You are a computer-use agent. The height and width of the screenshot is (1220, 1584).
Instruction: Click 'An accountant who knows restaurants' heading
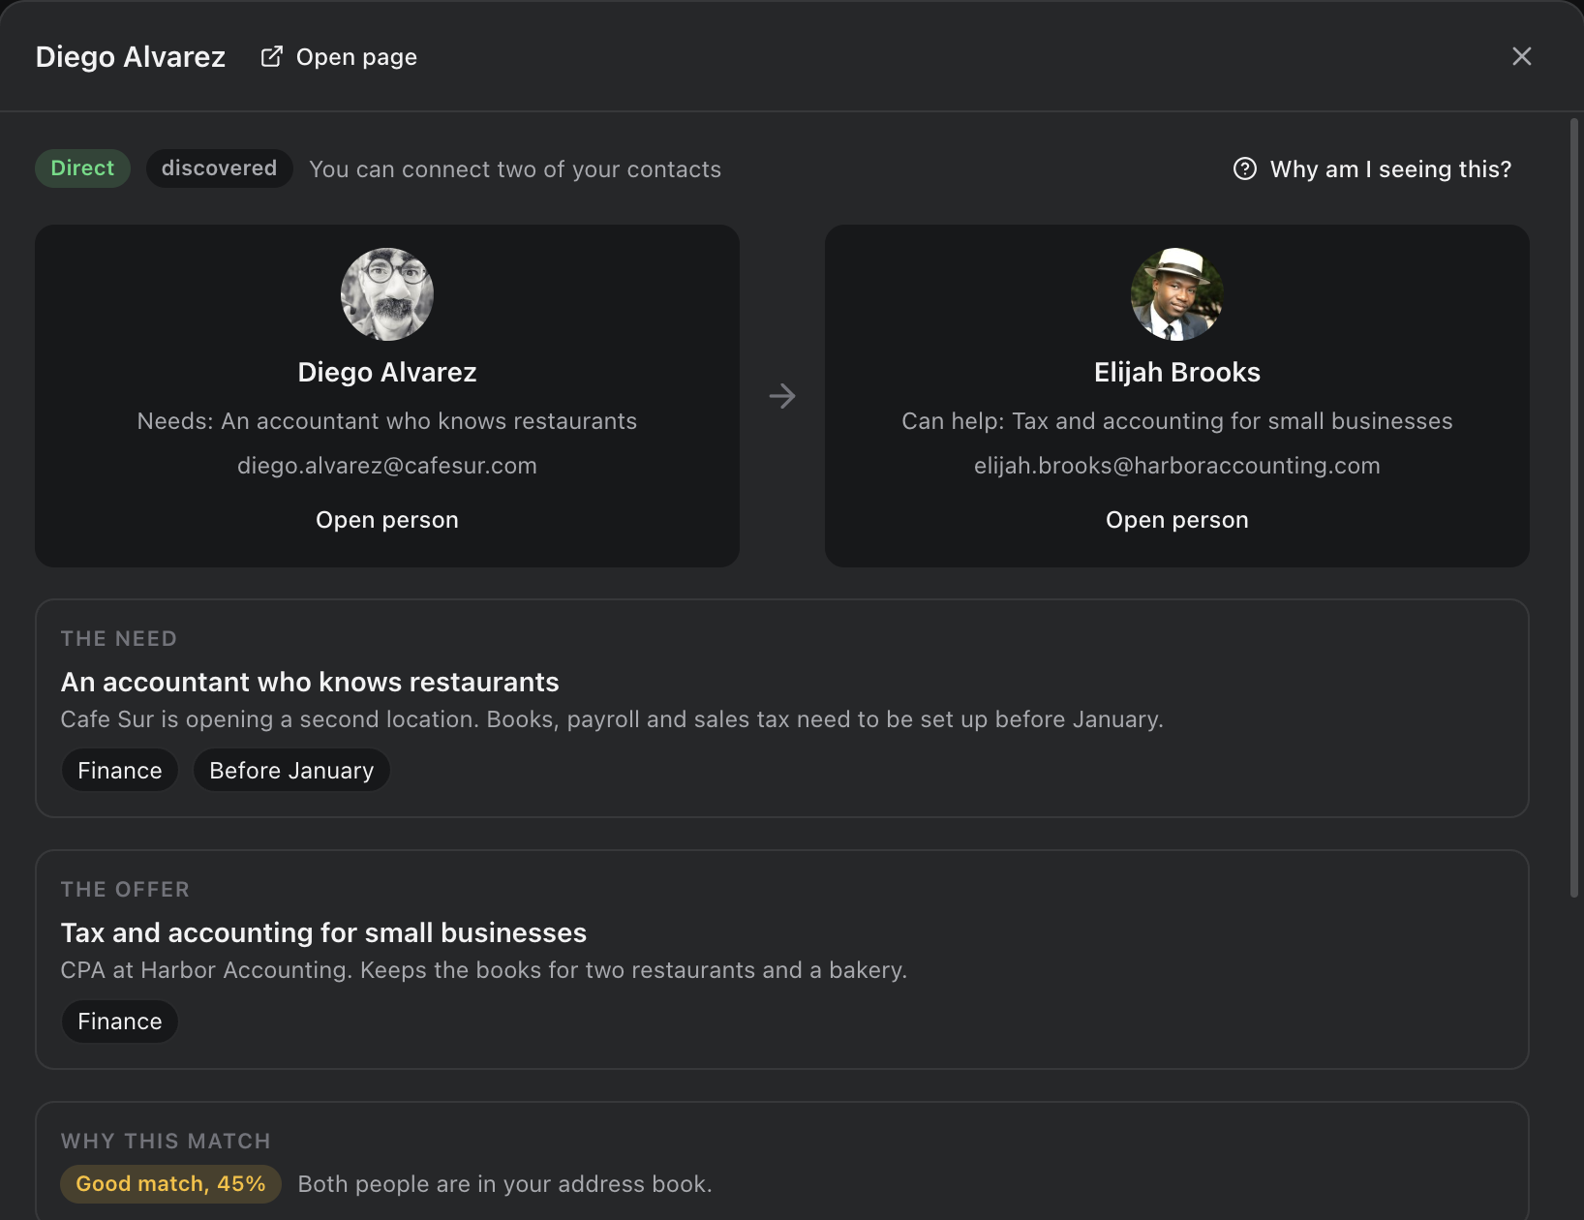coord(310,683)
